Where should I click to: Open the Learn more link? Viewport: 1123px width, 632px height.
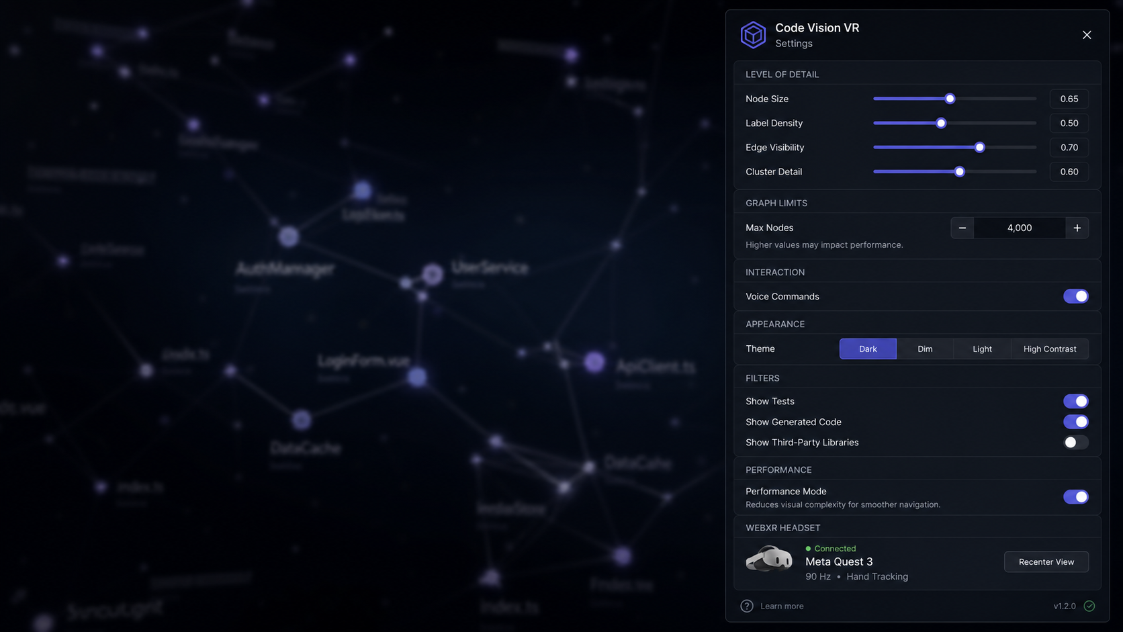[x=782, y=606]
